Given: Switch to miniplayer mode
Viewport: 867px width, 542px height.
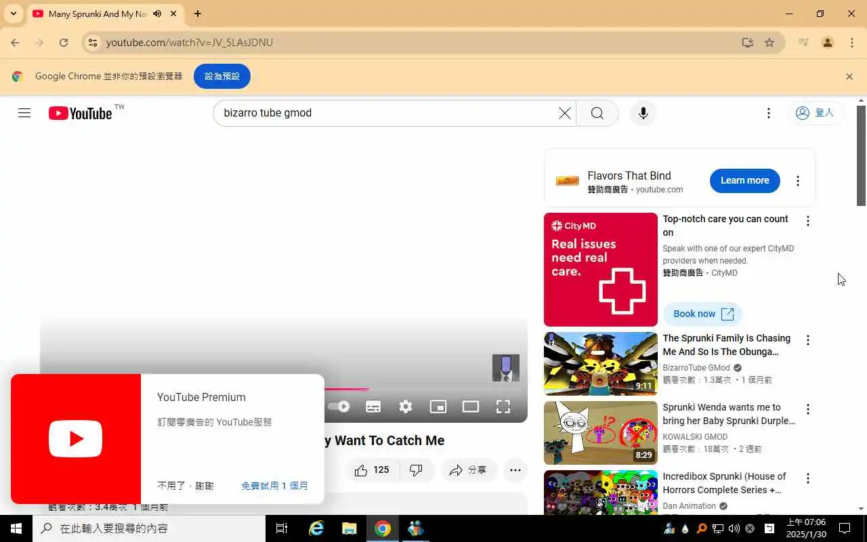Looking at the screenshot, I should coord(438,406).
